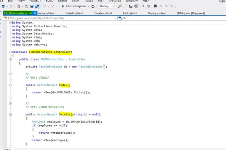Click the 'if (employee == null)' line
Viewport: 226px width, 150px height.
(50, 126)
